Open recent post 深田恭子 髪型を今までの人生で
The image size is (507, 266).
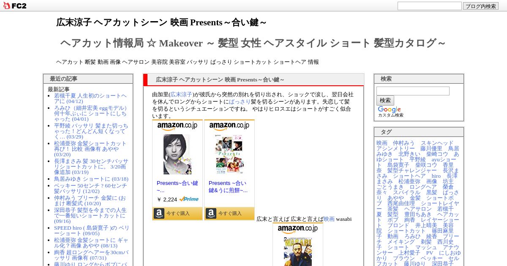coord(90,215)
